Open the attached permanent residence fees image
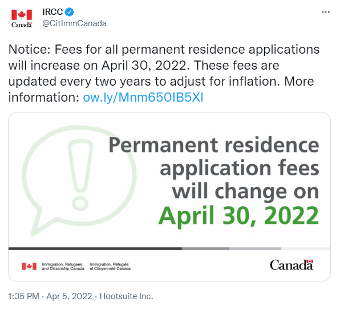 point(169,196)
